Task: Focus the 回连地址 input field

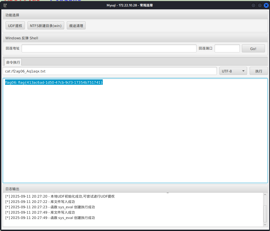Action: (x=109, y=48)
